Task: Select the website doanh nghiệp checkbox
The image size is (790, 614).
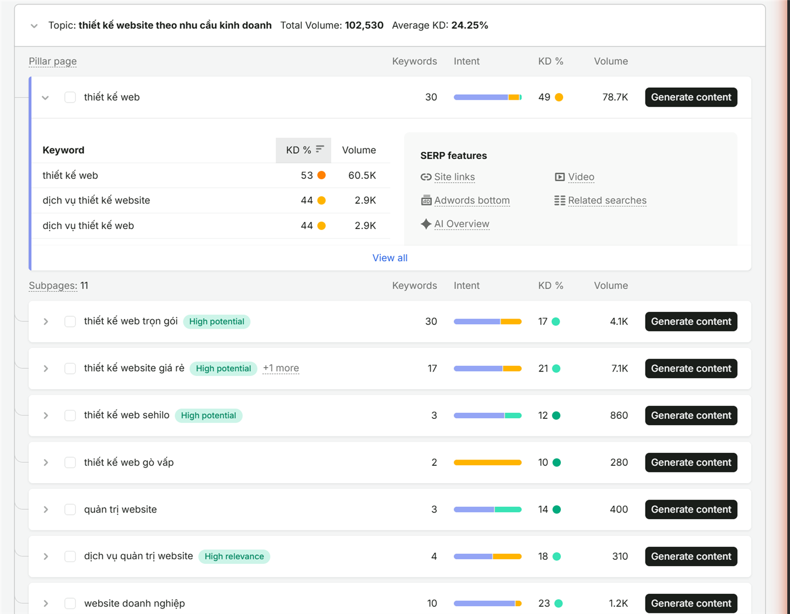Action: coord(70,603)
